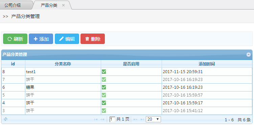Click the 编辑 edit button
The width and height of the screenshot is (254, 125).
pyautogui.click(x=67, y=39)
